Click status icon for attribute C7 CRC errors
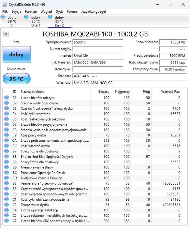 7,221
